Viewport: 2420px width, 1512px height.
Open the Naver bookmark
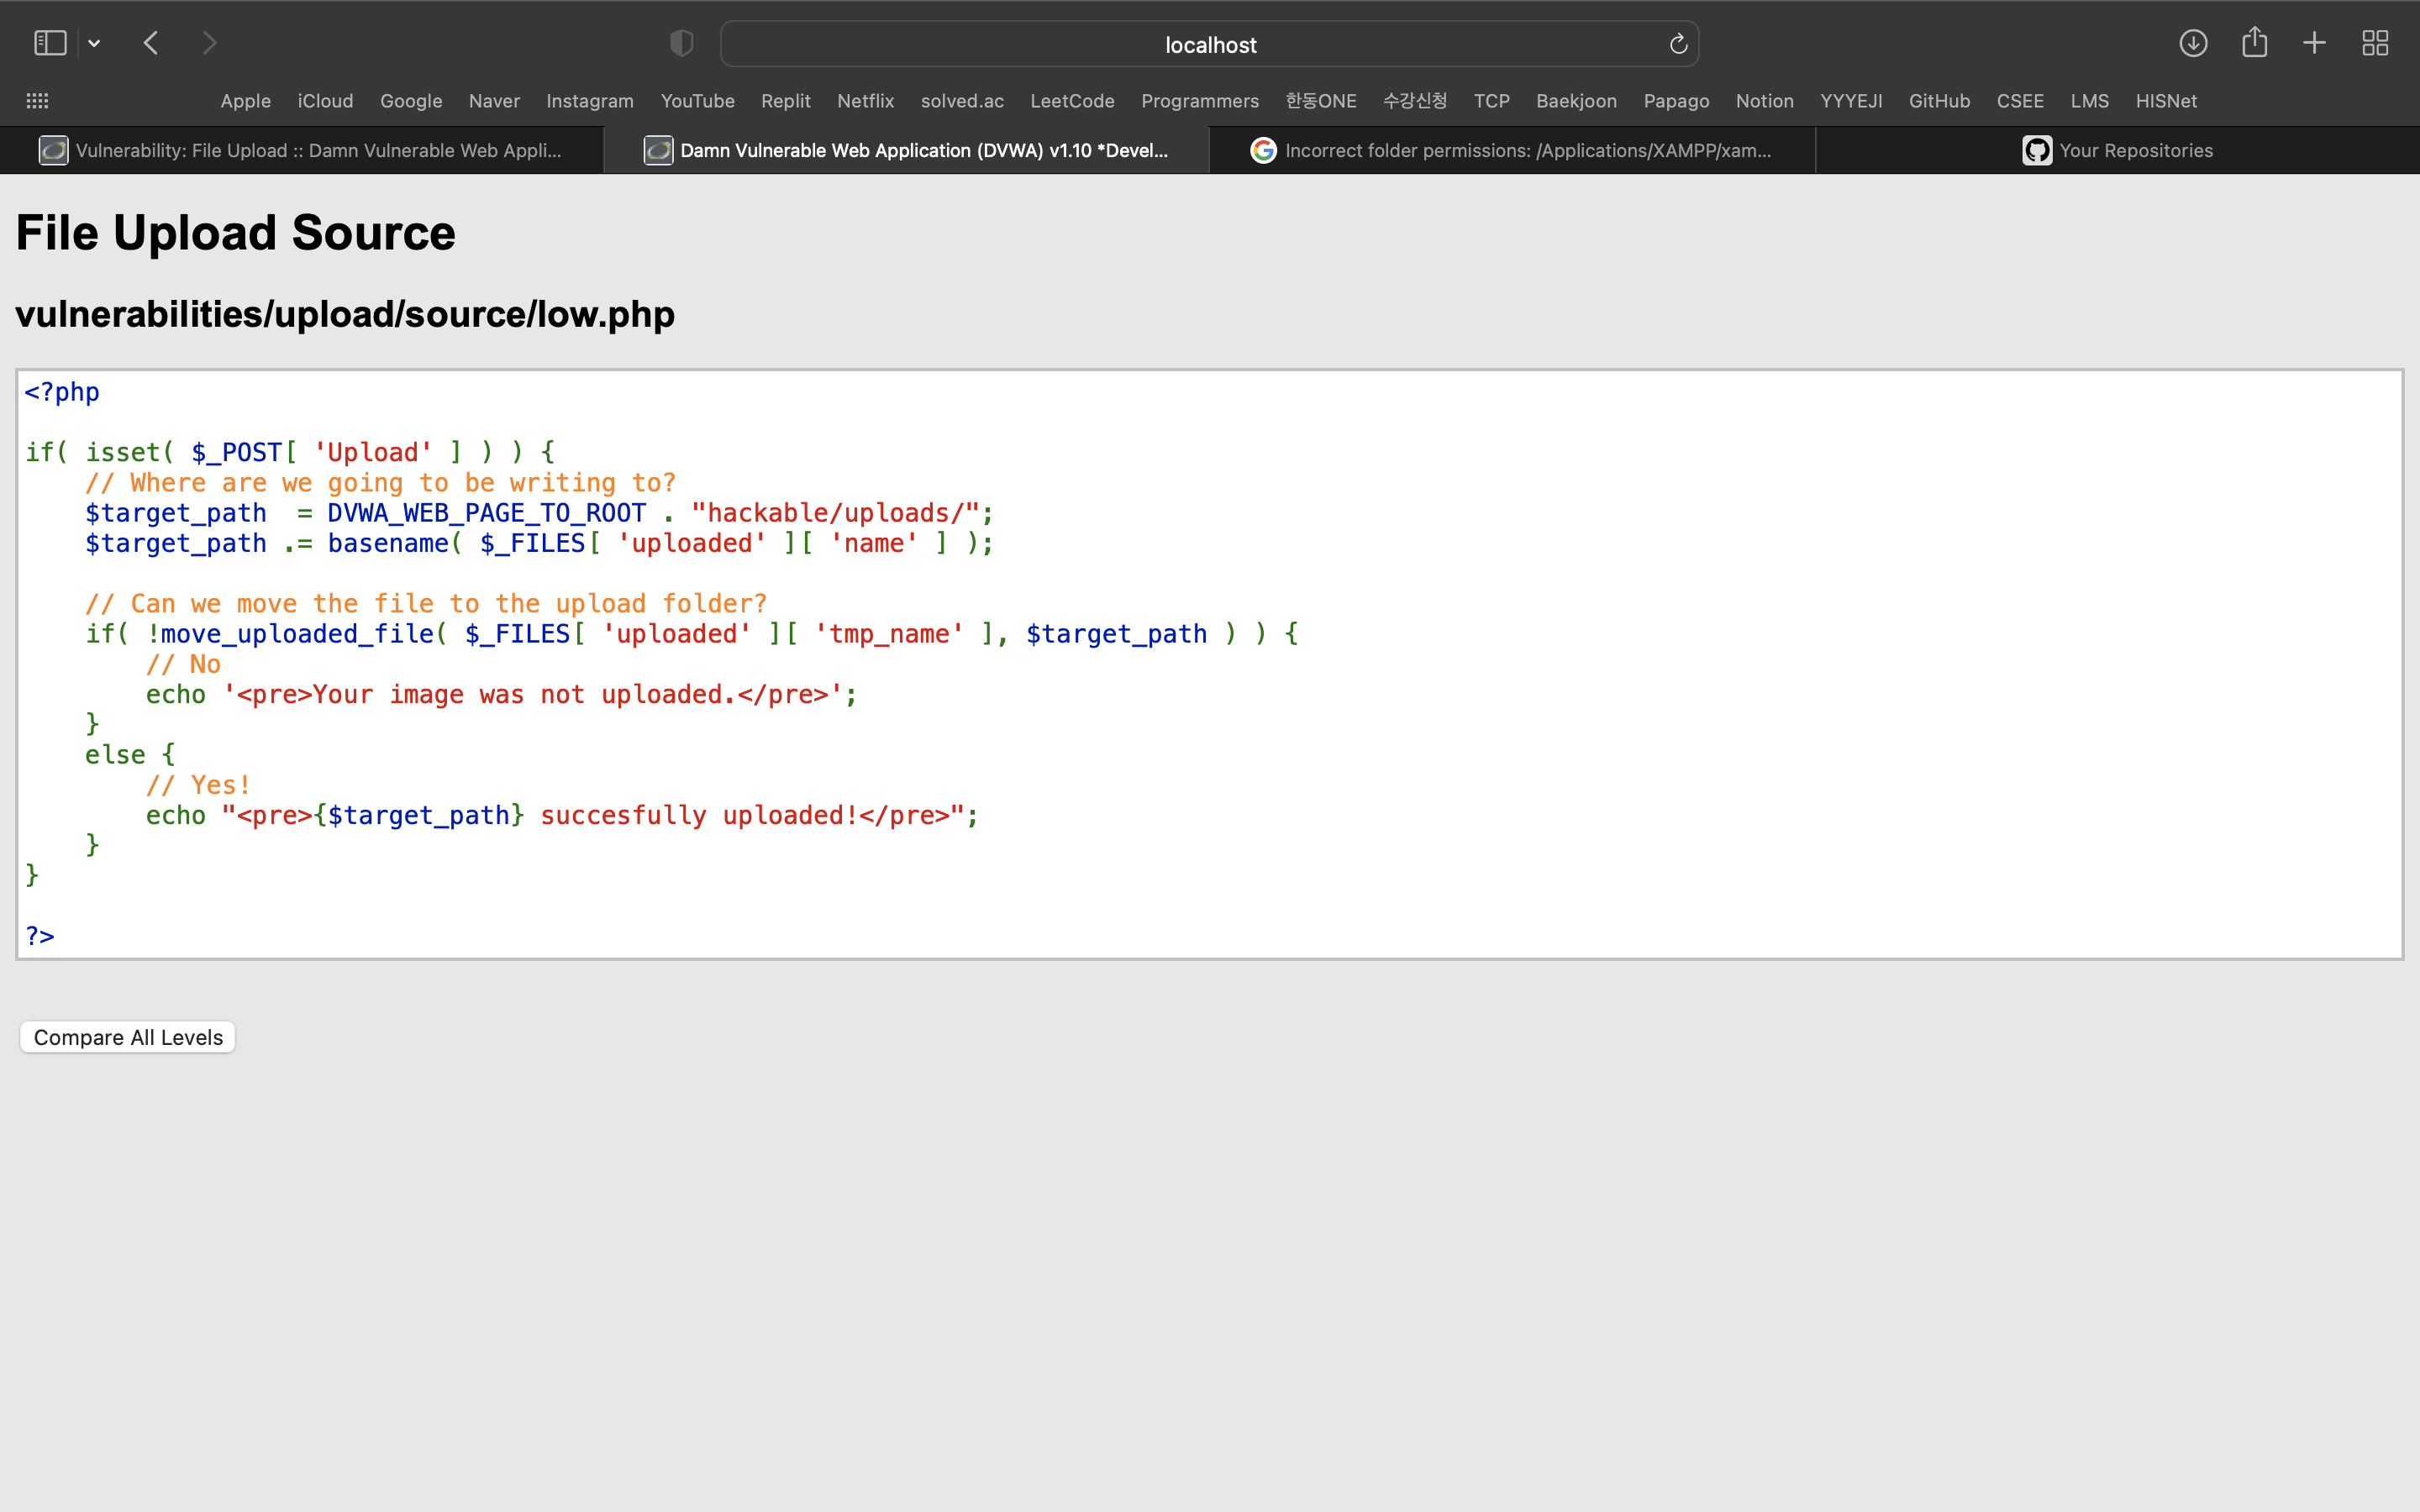[x=494, y=101]
